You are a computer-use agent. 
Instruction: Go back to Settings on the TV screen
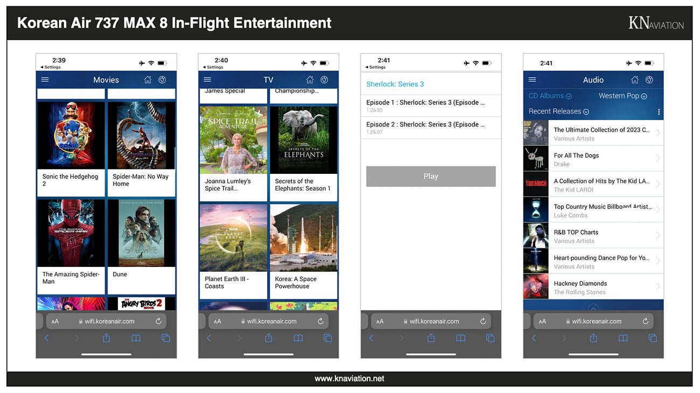pyautogui.click(x=213, y=67)
